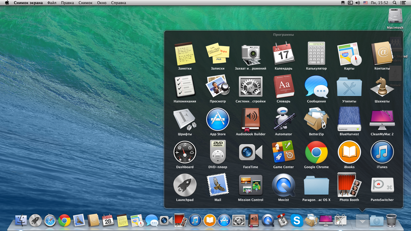This screenshot has width=411, height=231.
Task: Open the Downloads folder in Dock
Action: [377, 221]
